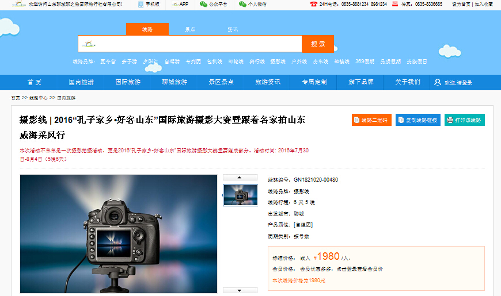Screen dimensions: 501x296
Task: Select the 线路 search tab
Action: [x=147, y=29]
